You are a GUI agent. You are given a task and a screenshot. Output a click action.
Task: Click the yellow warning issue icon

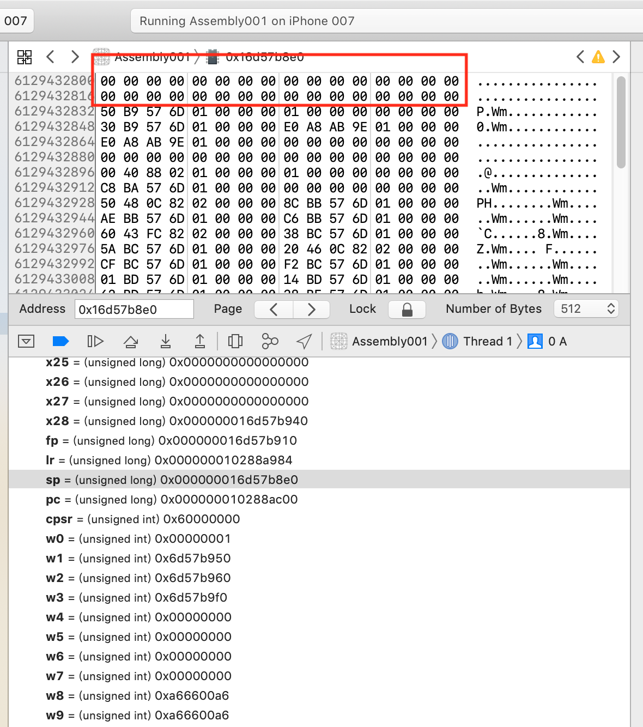(x=598, y=57)
